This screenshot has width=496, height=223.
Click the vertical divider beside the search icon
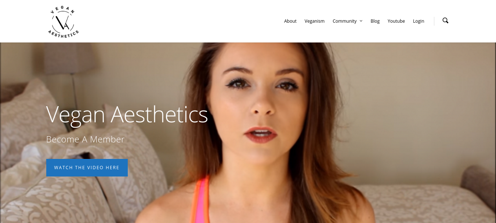tap(434, 21)
